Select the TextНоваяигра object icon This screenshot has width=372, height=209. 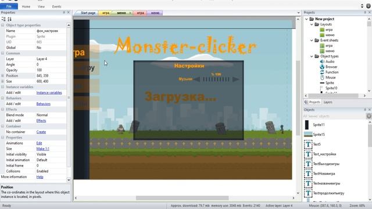(x=308, y=174)
